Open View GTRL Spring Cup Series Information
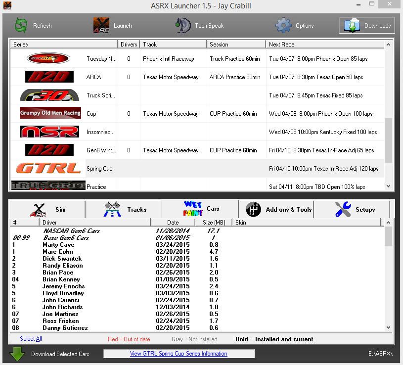The height and width of the screenshot is (365, 403). coord(178,353)
